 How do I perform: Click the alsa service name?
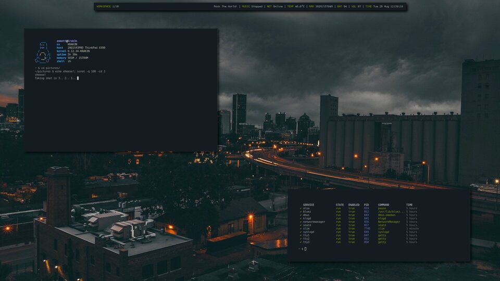tap(306, 208)
